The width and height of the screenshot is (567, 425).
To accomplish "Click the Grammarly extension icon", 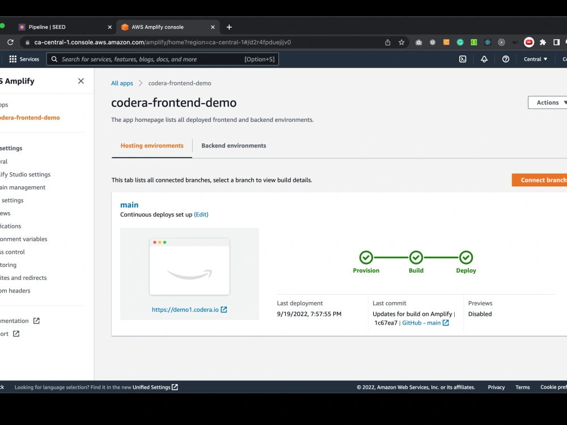I will pos(460,42).
